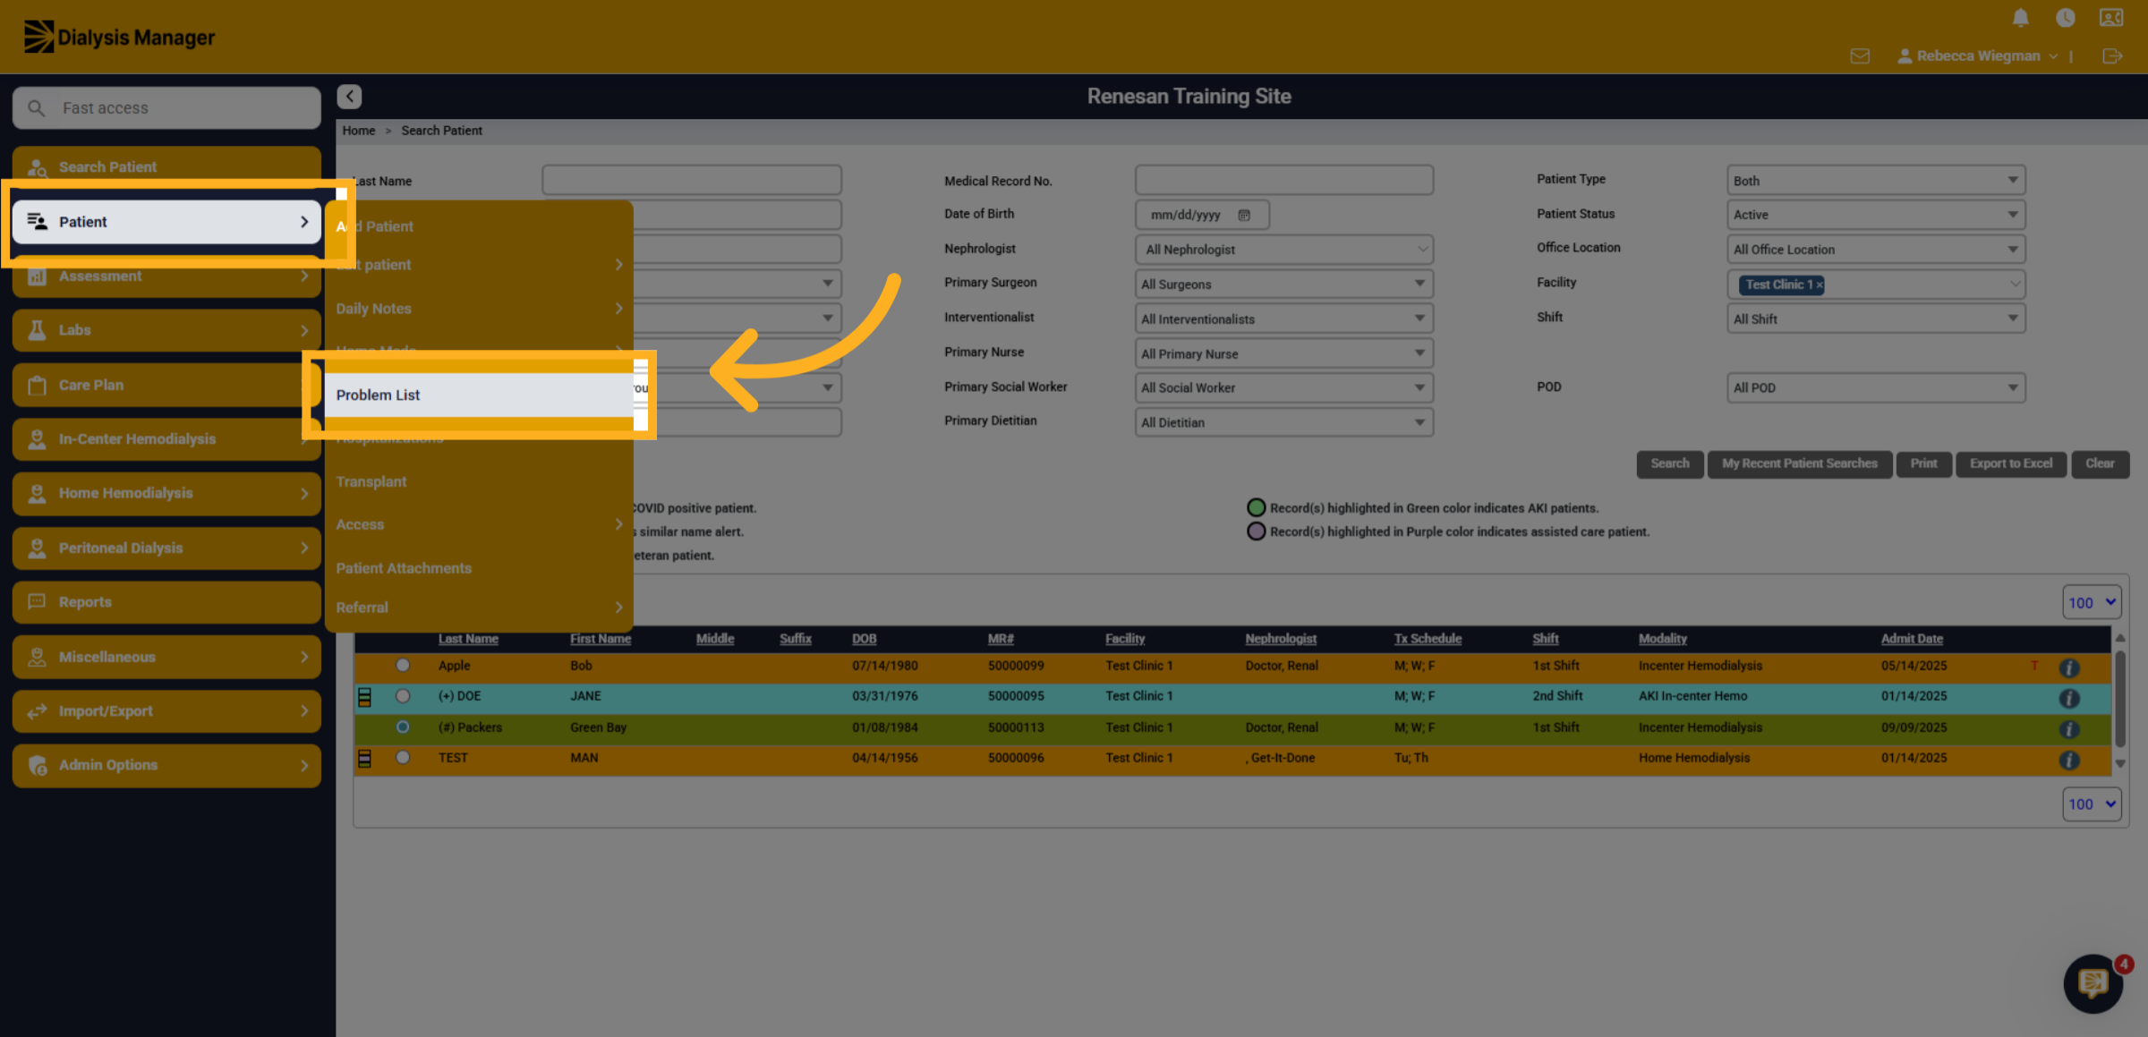2148x1037 pixels.
Task: Select the radio button for TEST MAN
Action: click(x=403, y=758)
